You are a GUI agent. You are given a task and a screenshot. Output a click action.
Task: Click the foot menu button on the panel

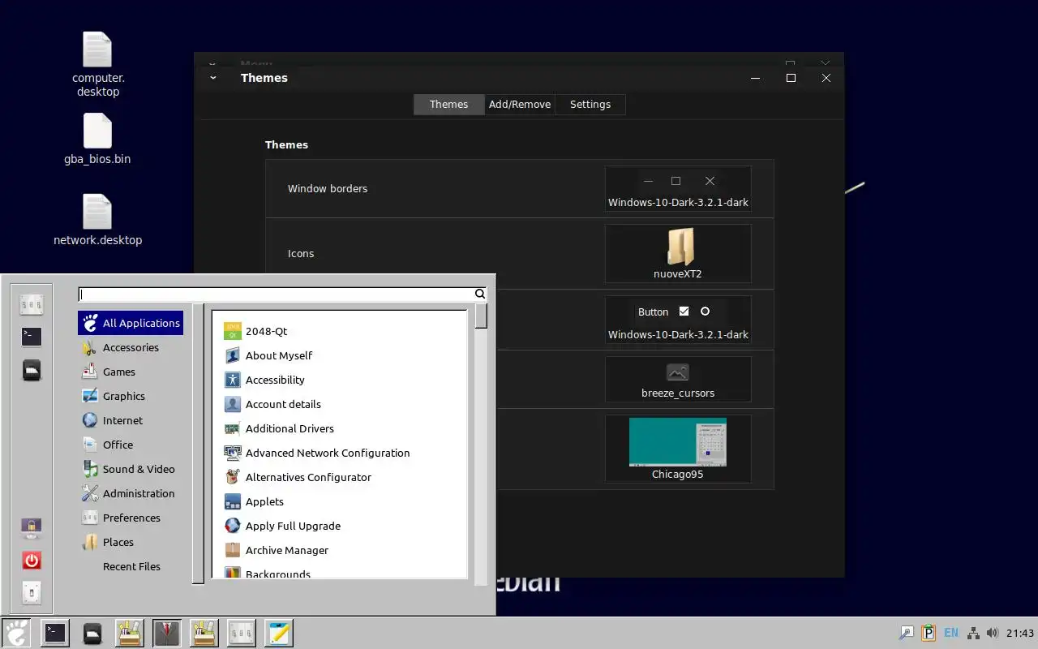pos(16,633)
